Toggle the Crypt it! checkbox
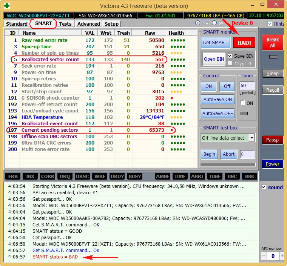287x266 pixels. tap(230, 63)
